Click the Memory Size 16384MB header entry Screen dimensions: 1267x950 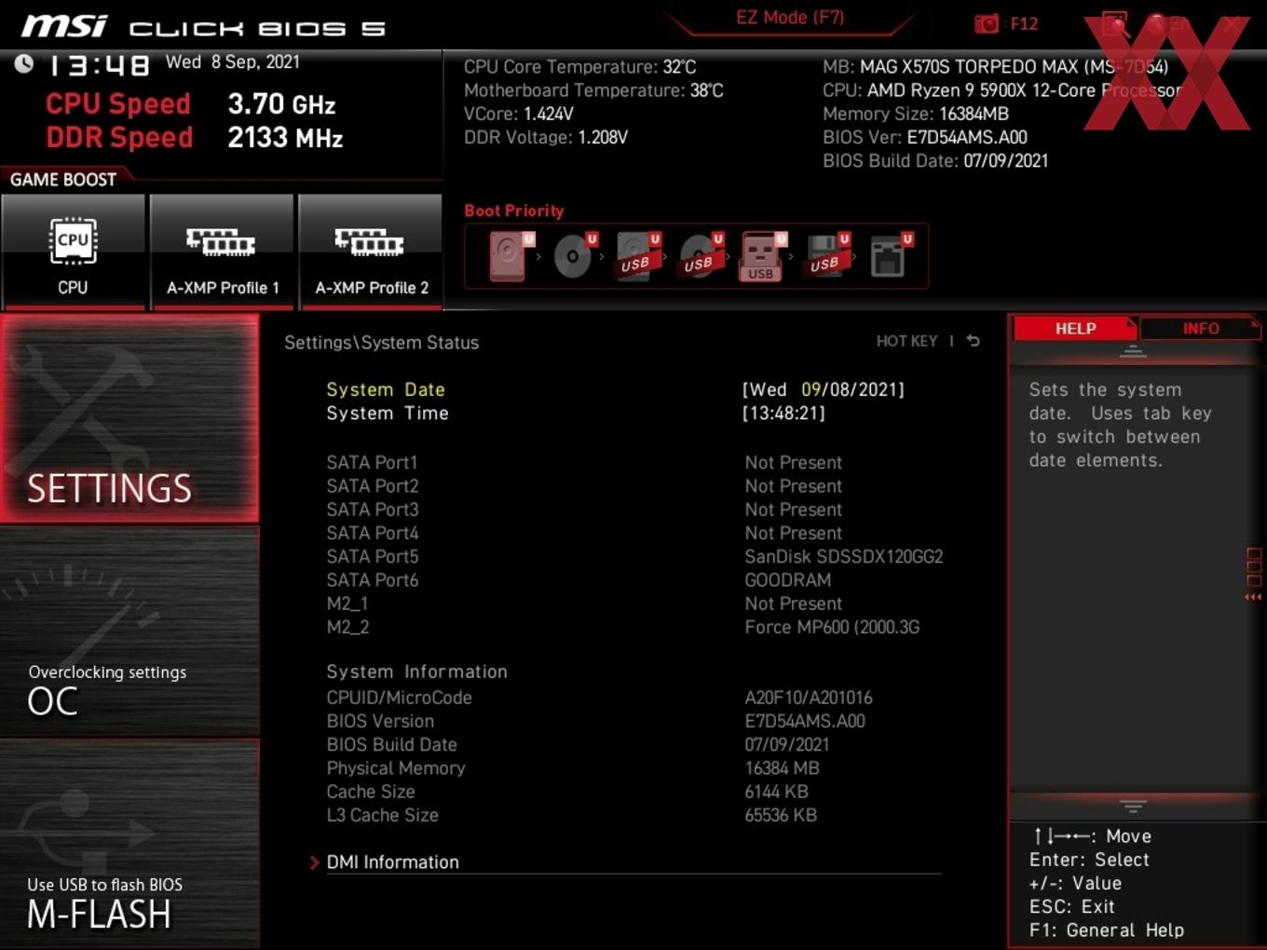tap(916, 114)
